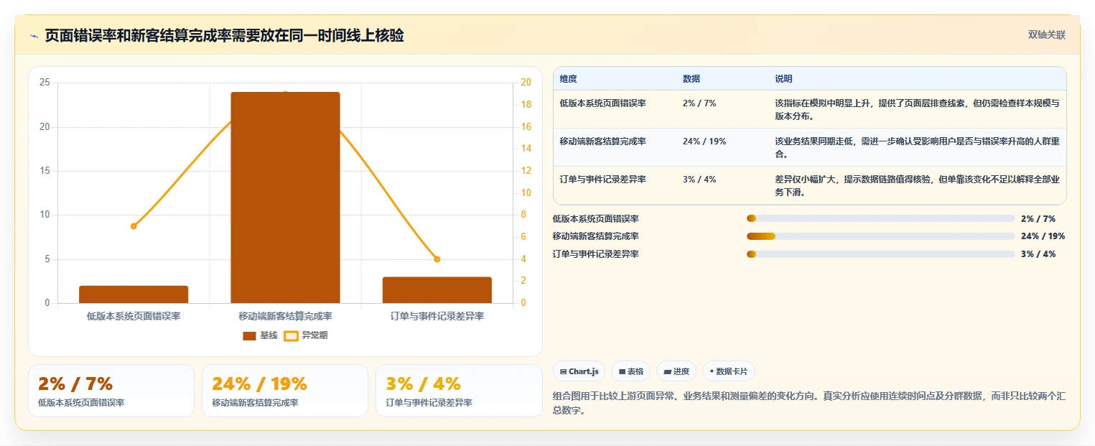Click chart x-axis label 低版本系统页面错误率

click(134, 316)
